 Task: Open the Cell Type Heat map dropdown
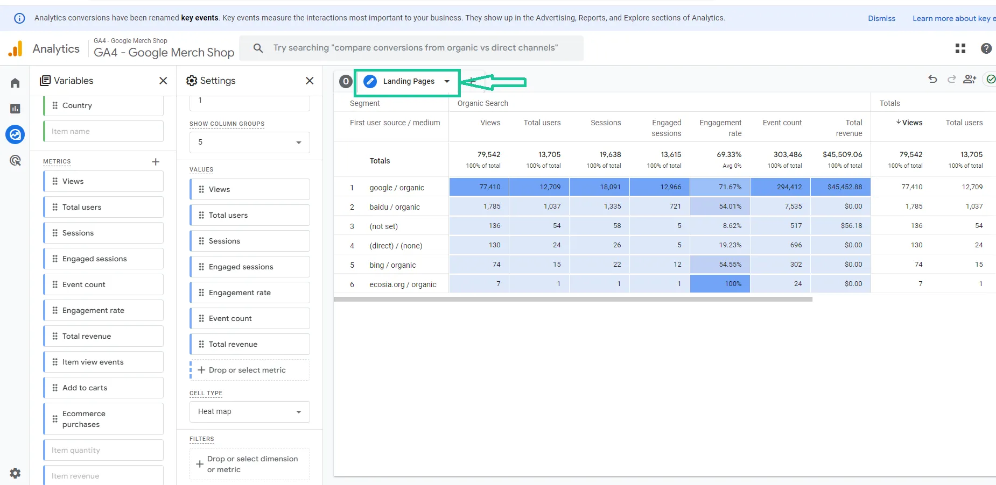point(250,412)
